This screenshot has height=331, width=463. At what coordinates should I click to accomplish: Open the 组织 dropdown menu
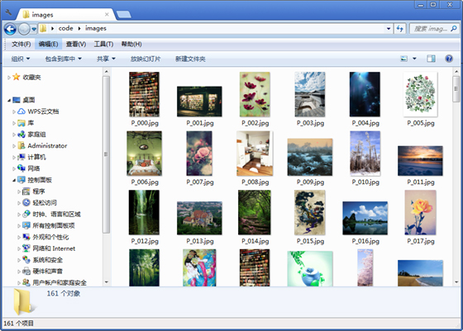click(x=21, y=59)
